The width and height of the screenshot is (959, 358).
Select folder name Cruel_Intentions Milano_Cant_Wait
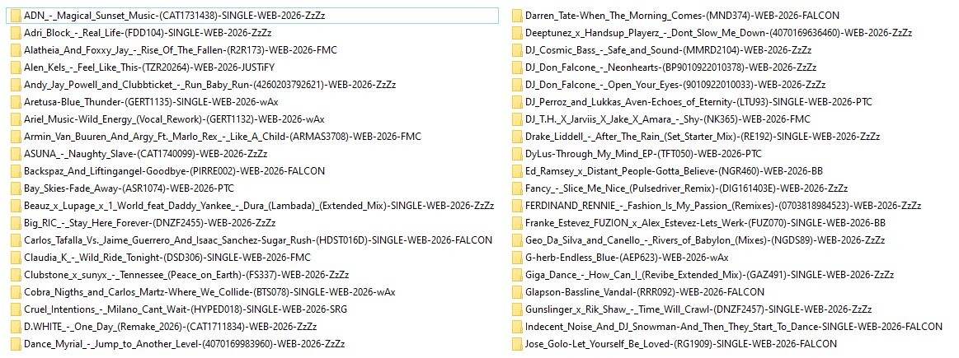click(186, 309)
